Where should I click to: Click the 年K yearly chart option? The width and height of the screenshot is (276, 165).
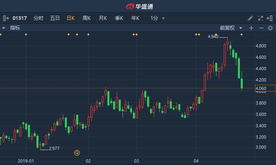pos(135,18)
